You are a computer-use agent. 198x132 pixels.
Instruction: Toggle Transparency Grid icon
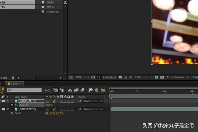162,77
